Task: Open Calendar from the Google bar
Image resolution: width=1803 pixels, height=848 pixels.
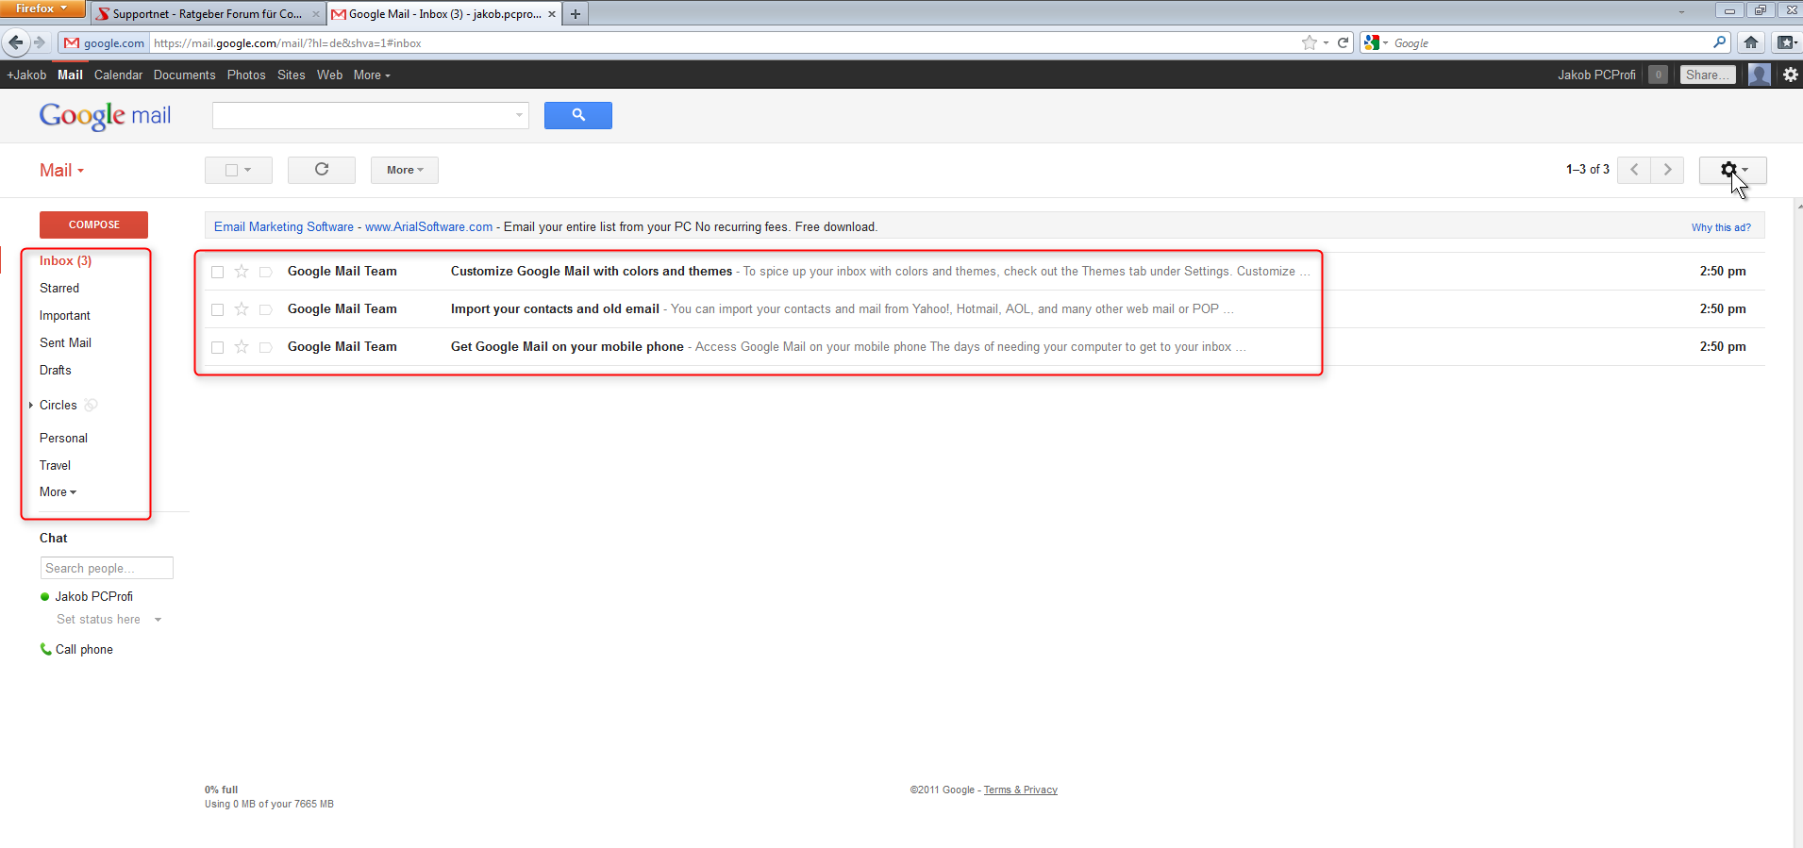Action: [118, 75]
